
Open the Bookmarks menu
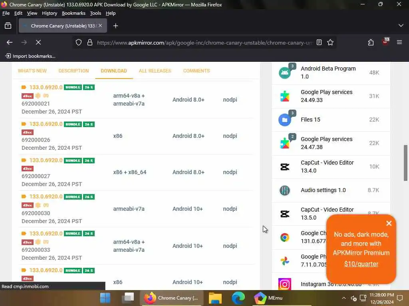[73, 13]
